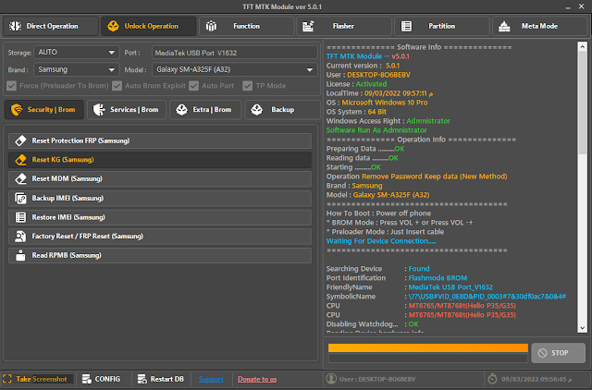
Task: Click the Read RPMB icon
Action: click(x=20, y=256)
